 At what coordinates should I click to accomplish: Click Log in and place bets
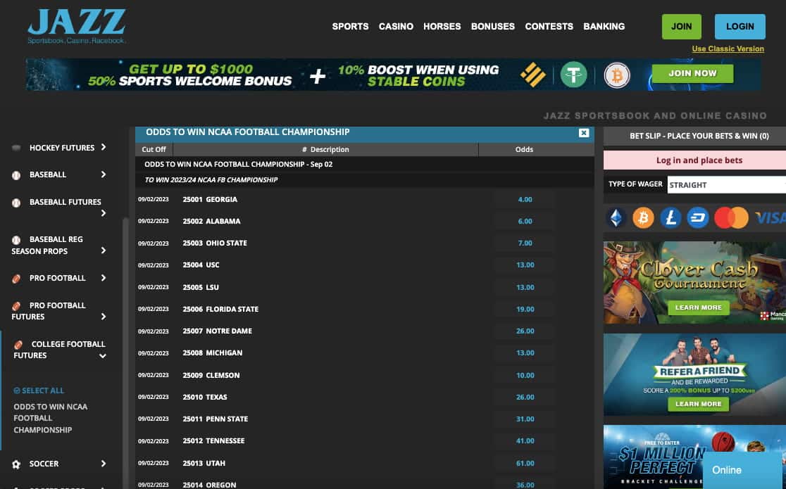click(699, 160)
